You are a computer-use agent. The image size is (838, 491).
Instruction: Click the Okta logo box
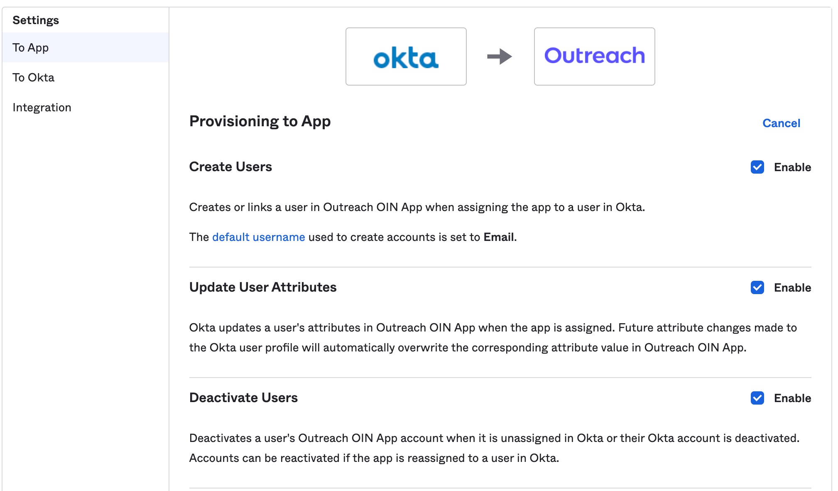pyautogui.click(x=406, y=56)
